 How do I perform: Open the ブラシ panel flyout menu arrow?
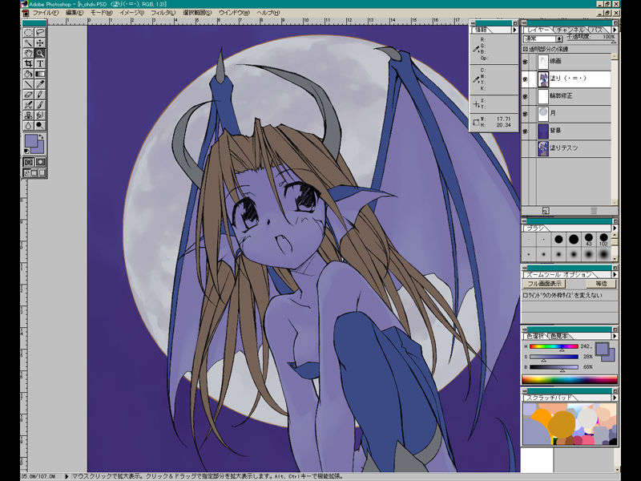coord(614,228)
